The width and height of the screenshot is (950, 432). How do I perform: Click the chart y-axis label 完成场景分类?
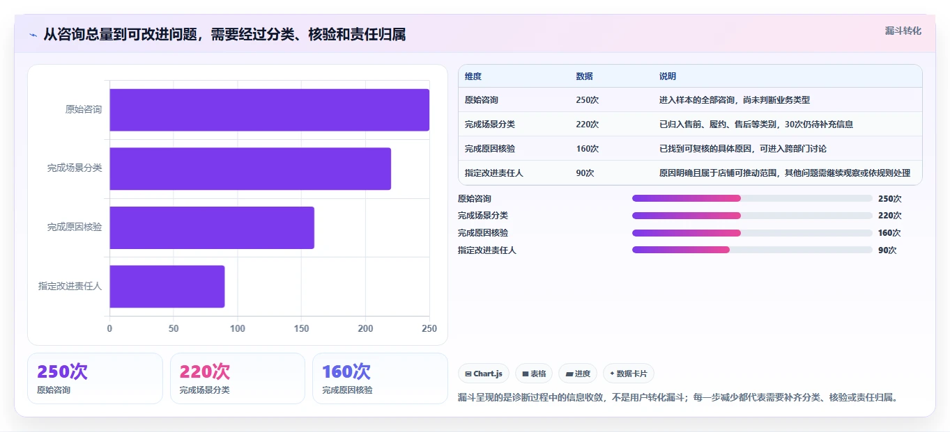75,168
